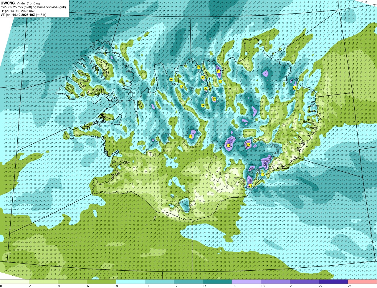Image resolution: width=377 pixels, height=288 pixels.
Task: Select the olive green 6–8 legend swatch
Action: (x=102, y=282)
